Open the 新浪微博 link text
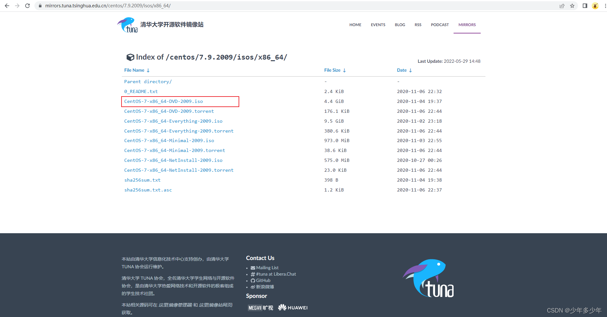 (x=265, y=287)
